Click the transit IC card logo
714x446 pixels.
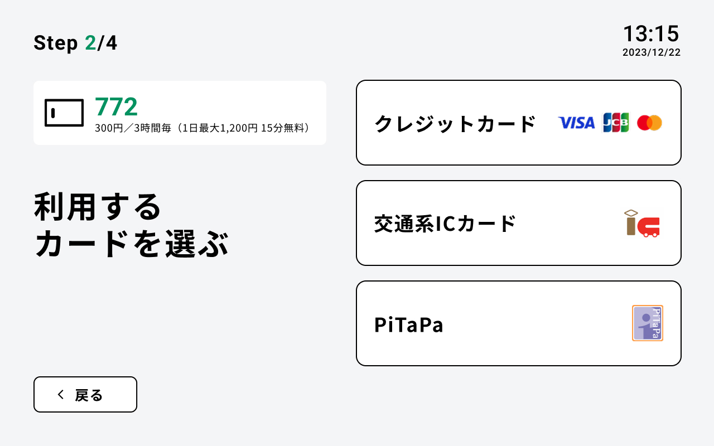pyautogui.click(x=642, y=223)
